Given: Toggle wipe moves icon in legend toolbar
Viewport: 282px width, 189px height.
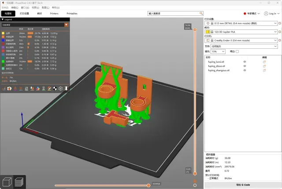Looking at the screenshot, I should (x=9, y=88).
